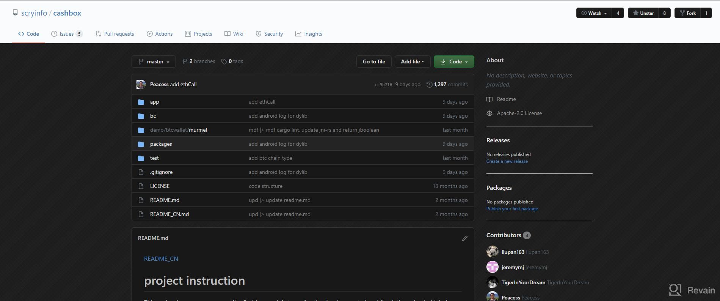Click Publish your first package
Image resolution: width=720 pixels, height=301 pixels.
[x=512, y=209]
